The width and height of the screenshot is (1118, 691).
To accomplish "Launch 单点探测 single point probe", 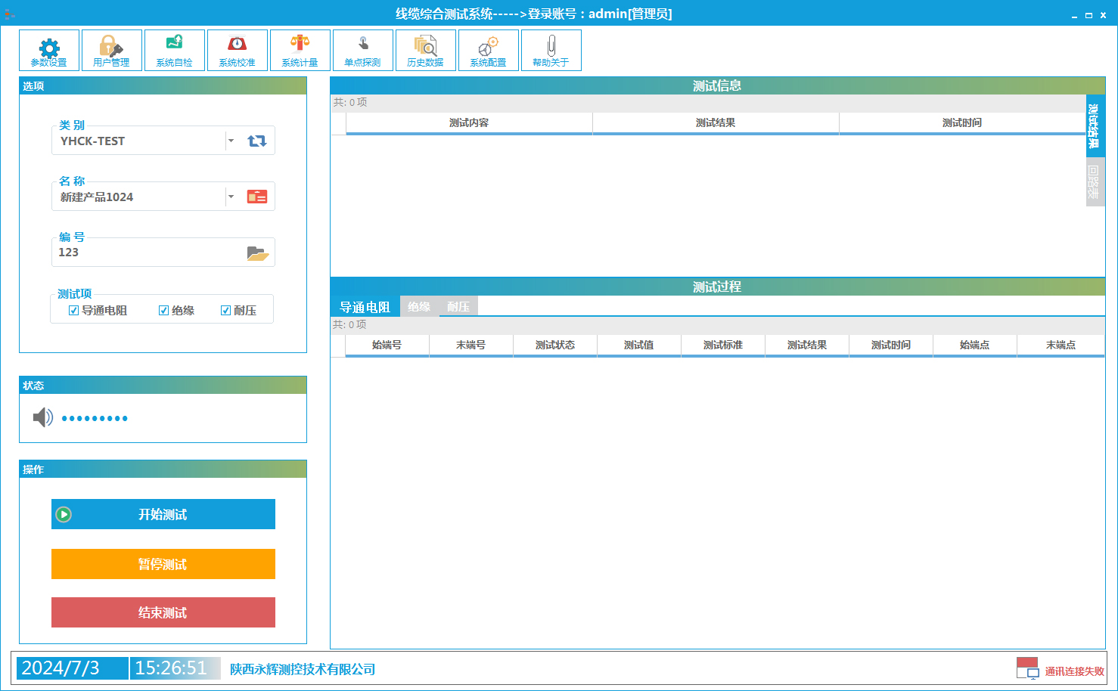I will [x=363, y=50].
